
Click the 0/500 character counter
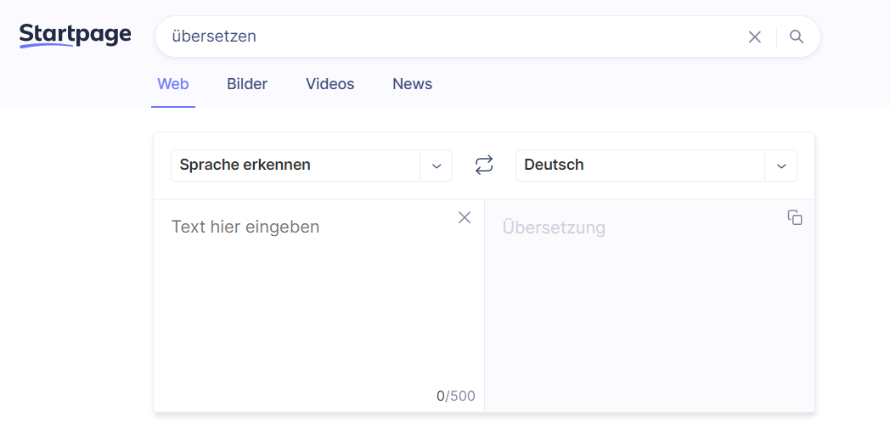coord(456,396)
